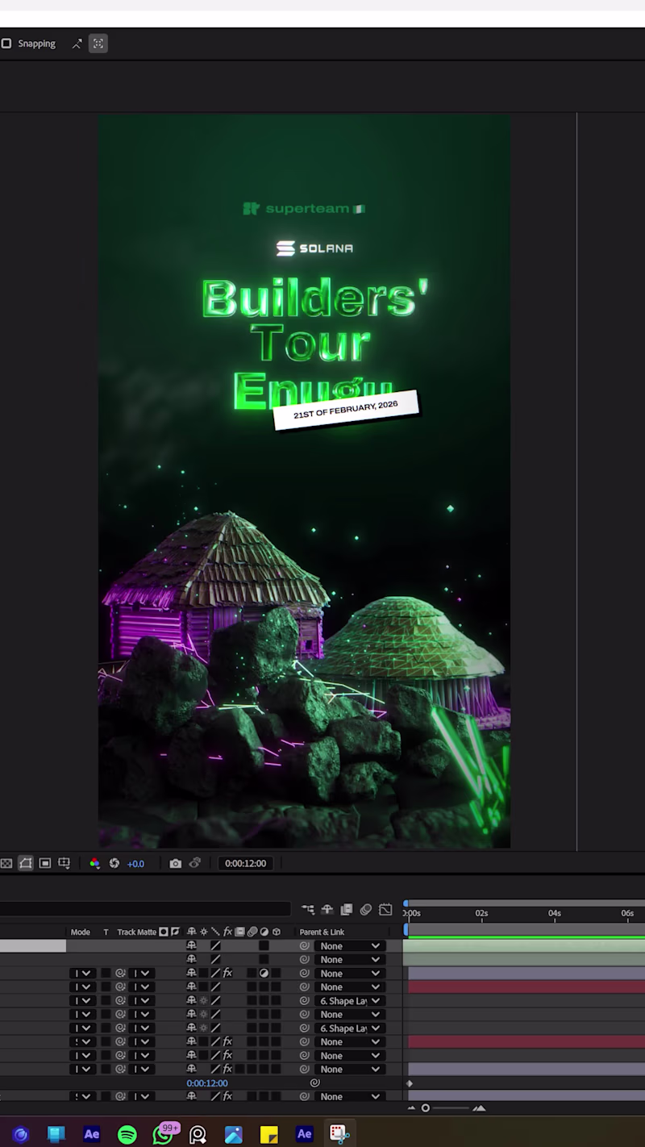Image resolution: width=645 pixels, height=1147 pixels.
Task: Open parent dropdown of third layer row
Action: point(349,974)
